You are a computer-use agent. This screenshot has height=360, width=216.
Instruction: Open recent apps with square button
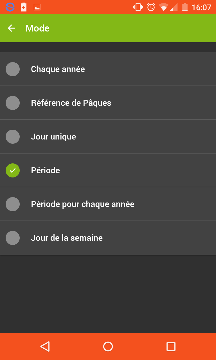pyautogui.click(x=171, y=346)
